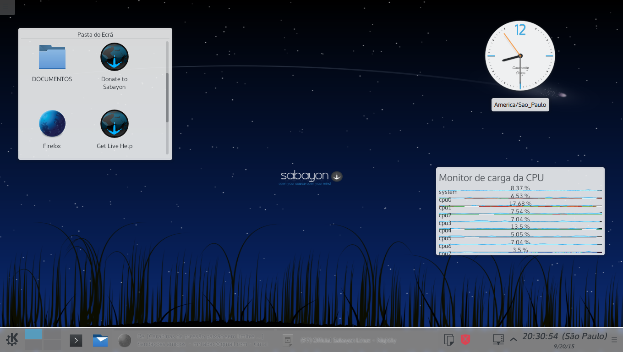Select the first virtual desktop in pager
Screen dimensions: 623x352
pos(33,334)
